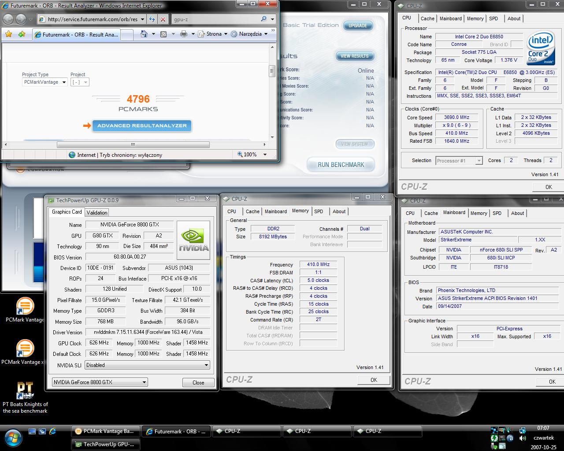The height and width of the screenshot is (451, 564).
Task: Open PT Boats Knights benchmark shortcut
Action: 25,398
